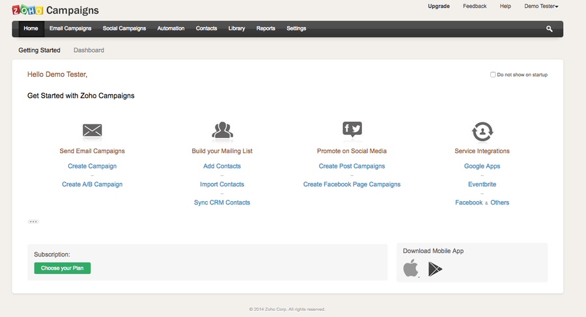This screenshot has height=317, width=586.
Task: Click the Subscription label
Action: click(x=52, y=255)
